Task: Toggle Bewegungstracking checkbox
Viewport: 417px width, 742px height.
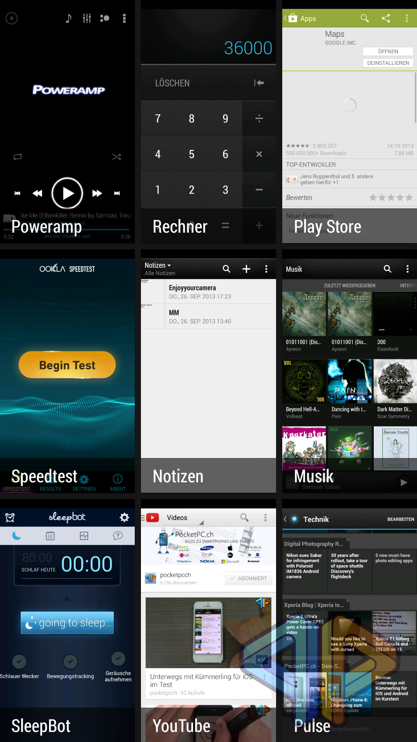Action: click(x=70, y=662)
